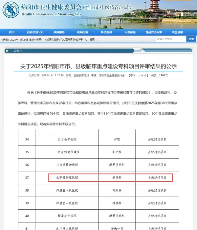
Task: Click table cell number 39
Action: pos(27,203)
